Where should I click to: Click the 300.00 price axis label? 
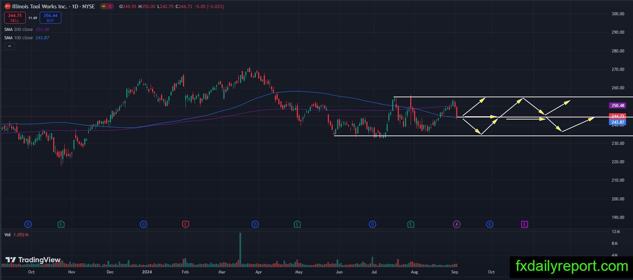[618, 14]
